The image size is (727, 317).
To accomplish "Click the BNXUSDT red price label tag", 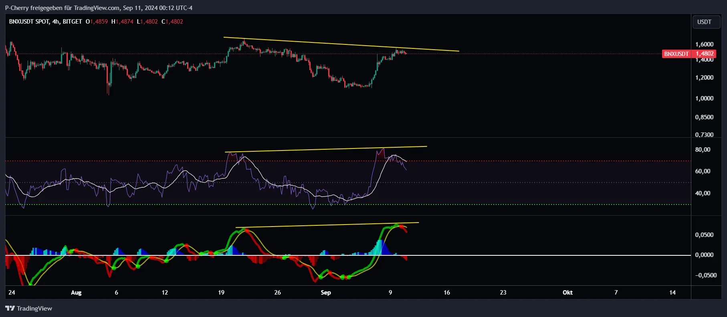I will (x=677, y=54).
